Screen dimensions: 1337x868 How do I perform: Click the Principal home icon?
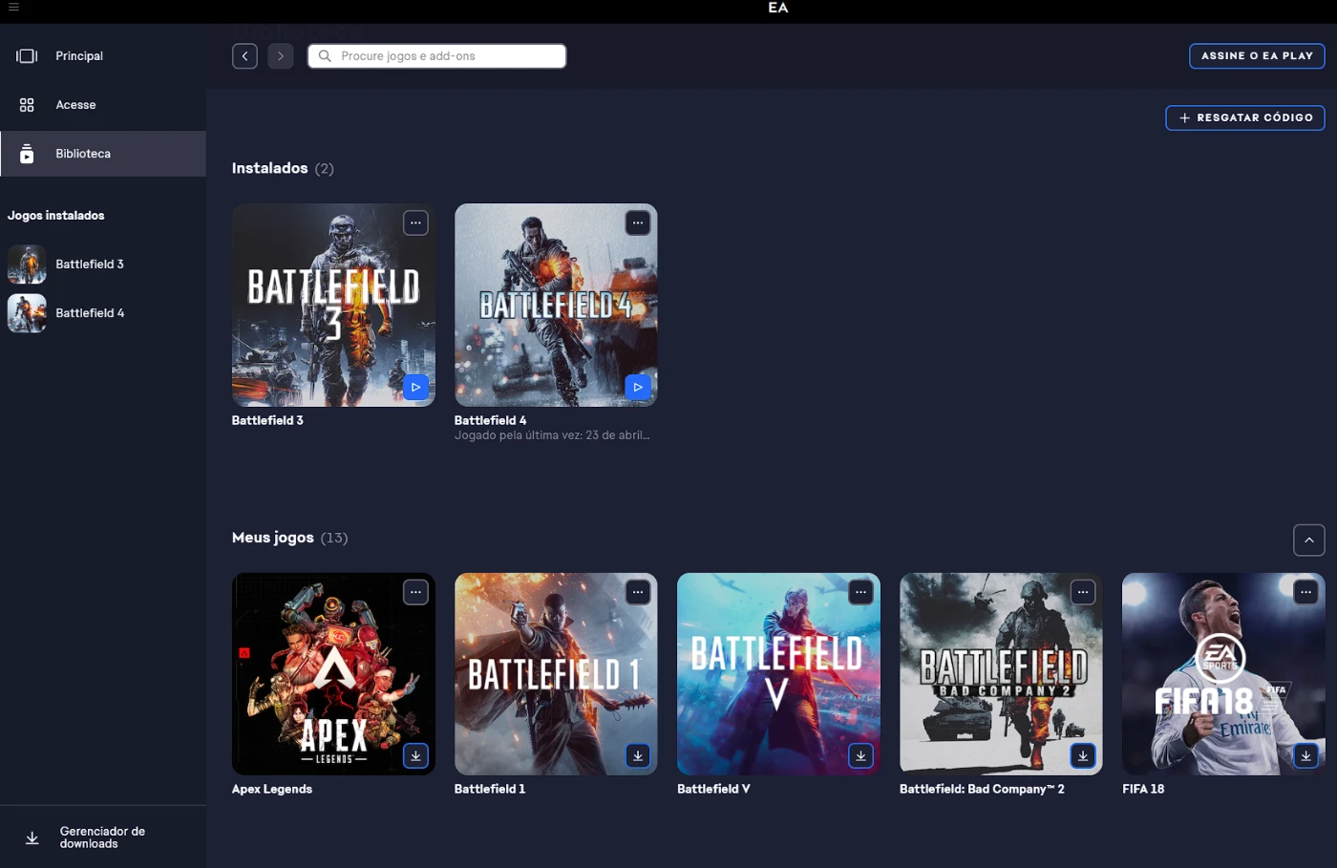click(x=27, y=56)
